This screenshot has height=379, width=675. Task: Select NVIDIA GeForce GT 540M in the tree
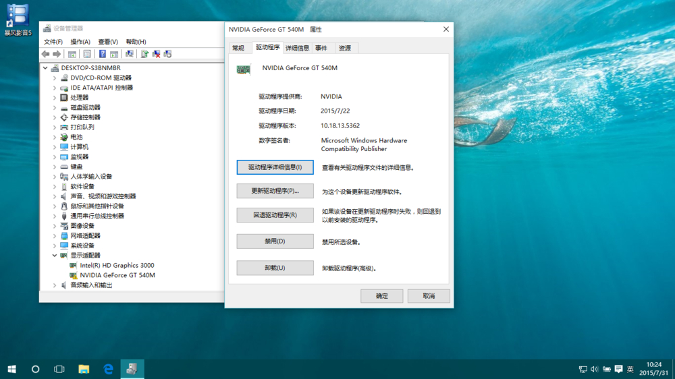pyautogui.click(x=117, y=275)
